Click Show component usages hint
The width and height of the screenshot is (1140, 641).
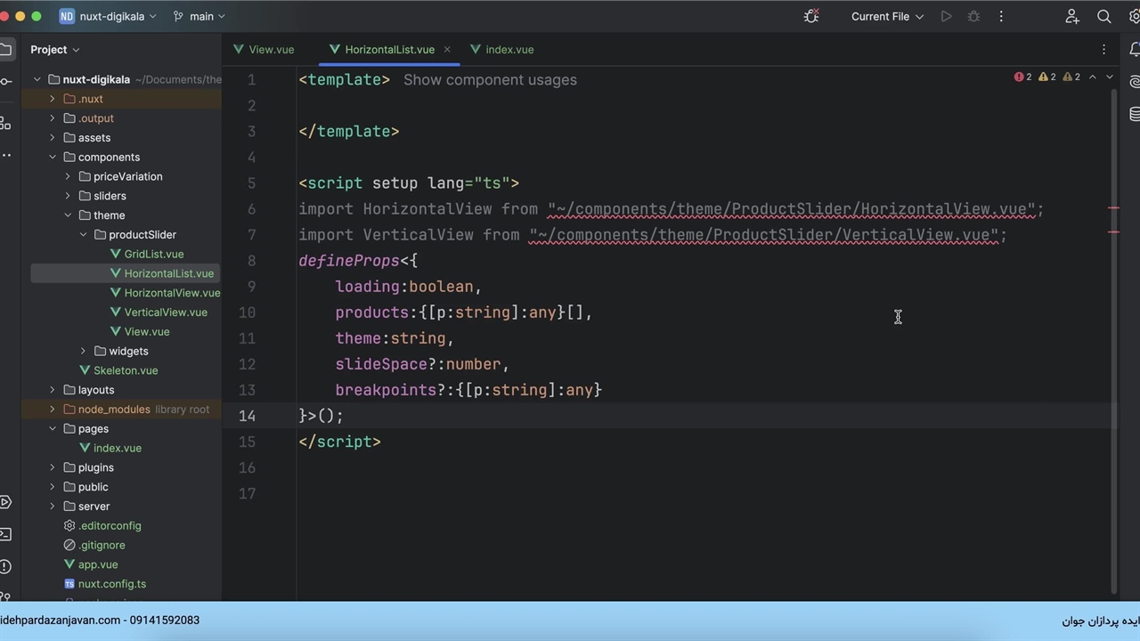(490, 80)
